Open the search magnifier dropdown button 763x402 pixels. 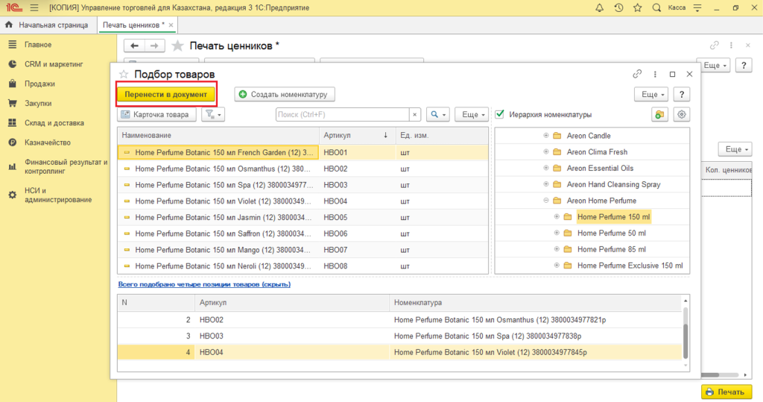click(438, 115)
